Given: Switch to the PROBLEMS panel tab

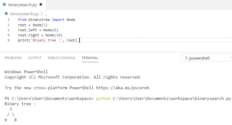Looking at the screenshot, I should click(x=13, y=58).
